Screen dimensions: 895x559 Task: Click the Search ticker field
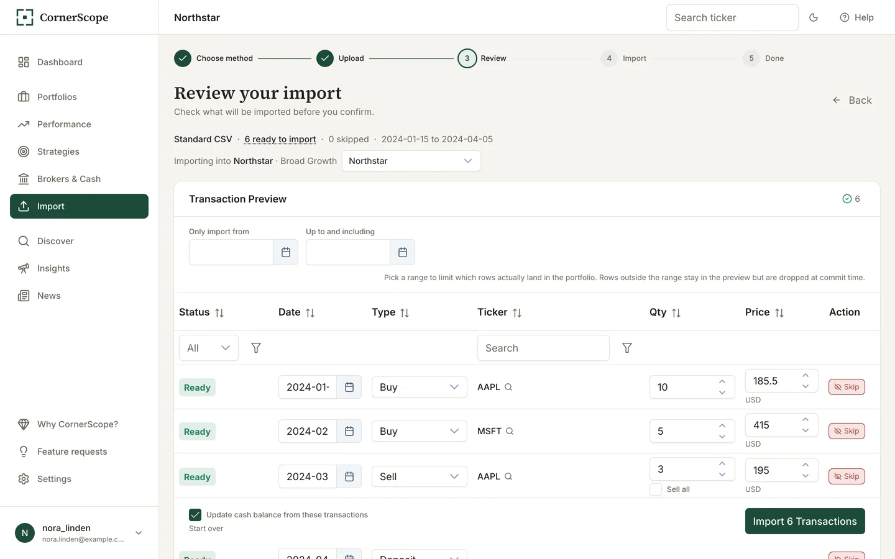pos(732,17)
